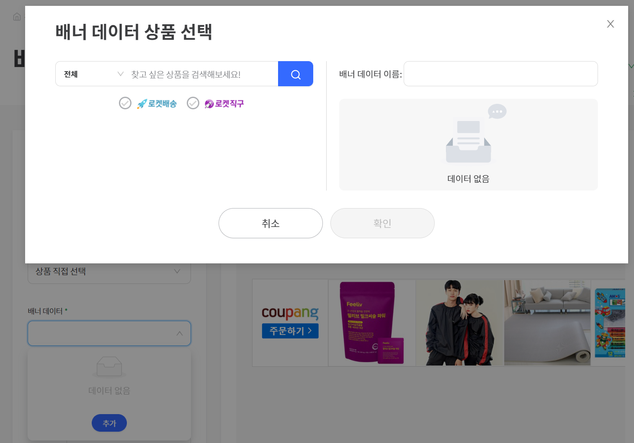Click the empty inbox icon under 배너 데이터
The width and height of the screenshot is (634, 443).
[109, 367]
